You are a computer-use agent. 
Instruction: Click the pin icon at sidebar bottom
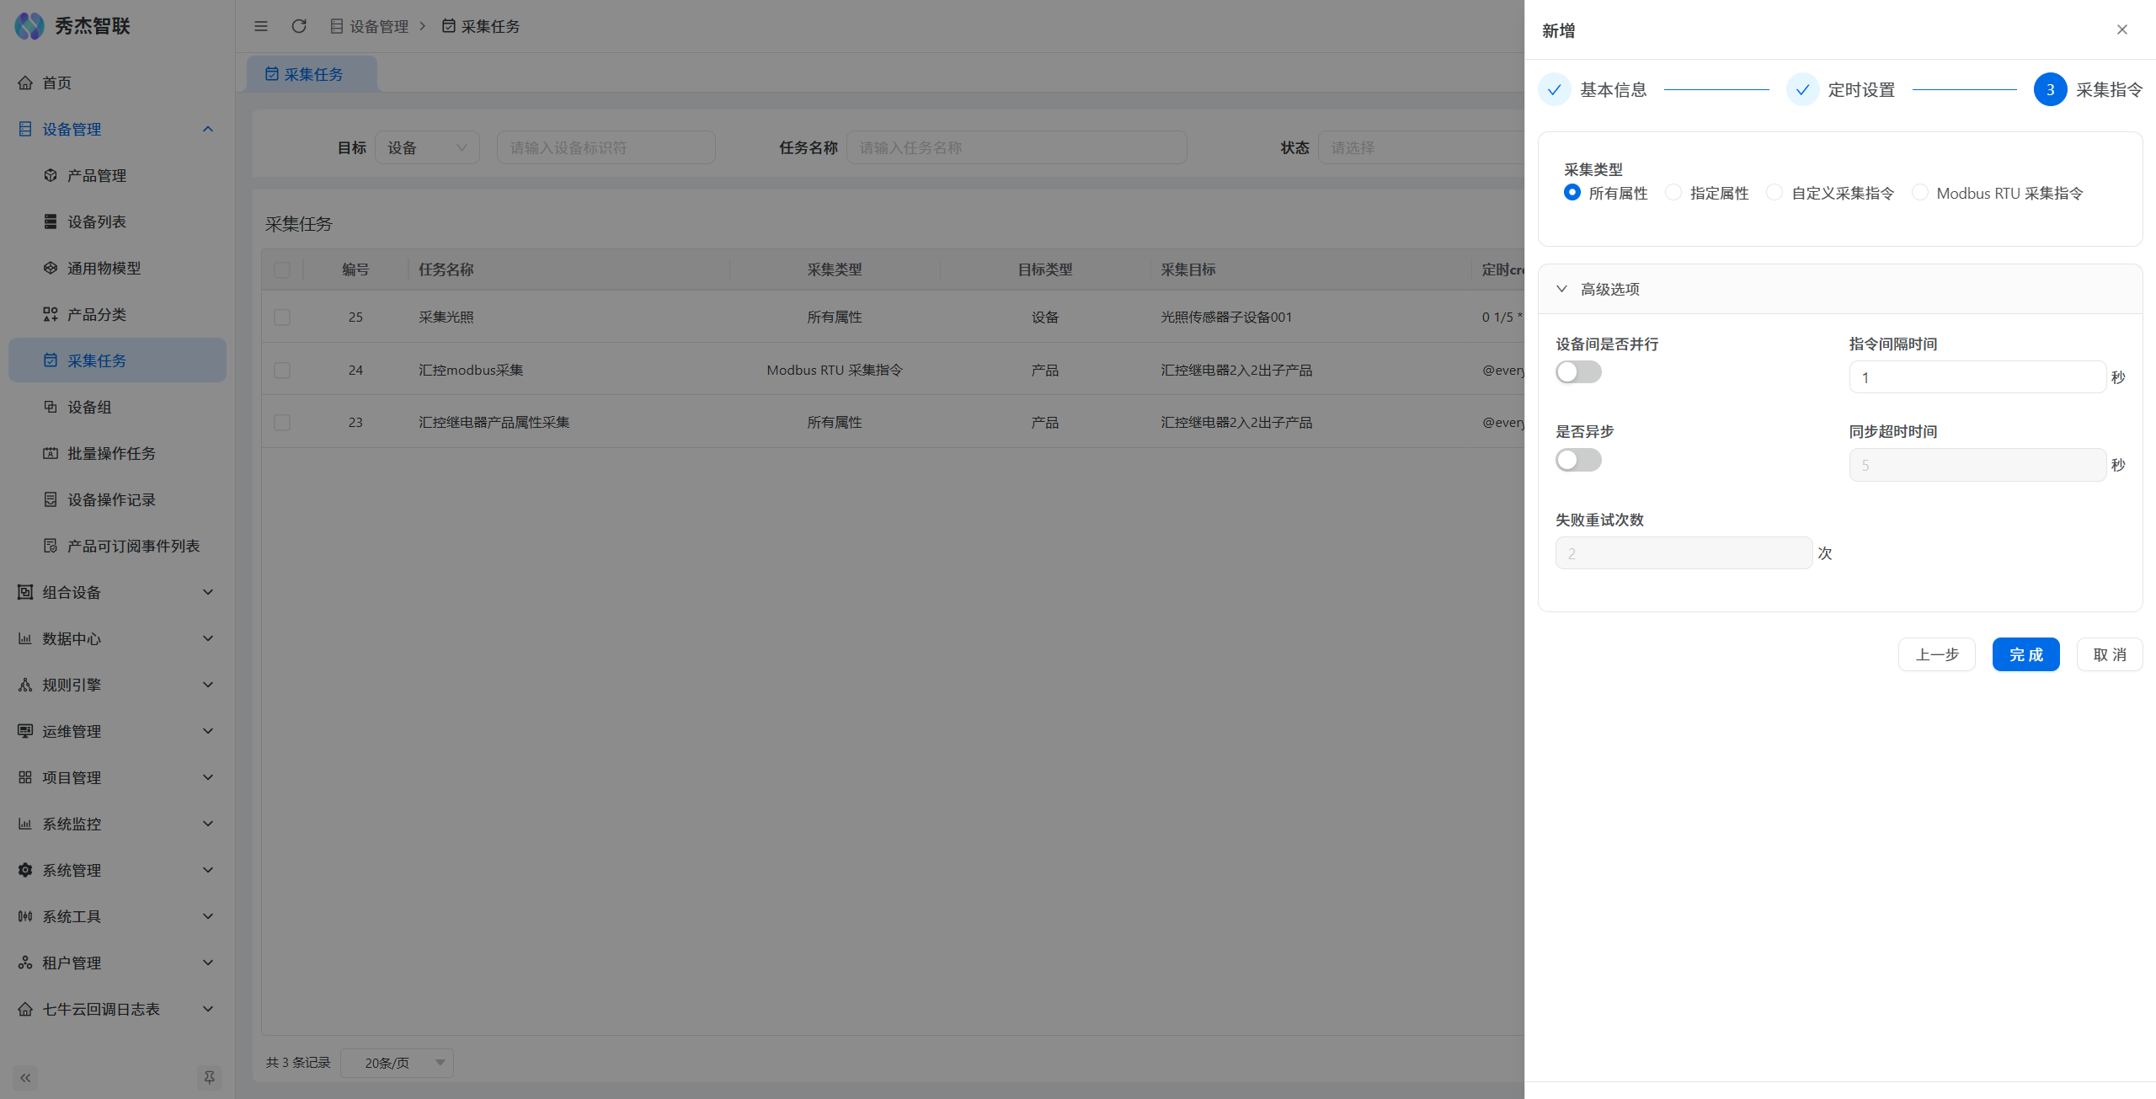point(209,1077)
